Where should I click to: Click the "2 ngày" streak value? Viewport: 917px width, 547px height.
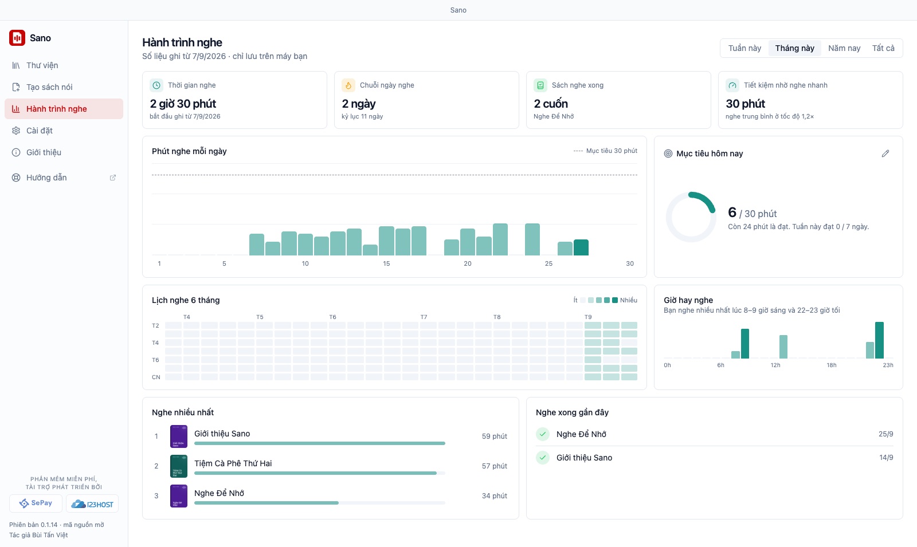[x=359, y=104]
